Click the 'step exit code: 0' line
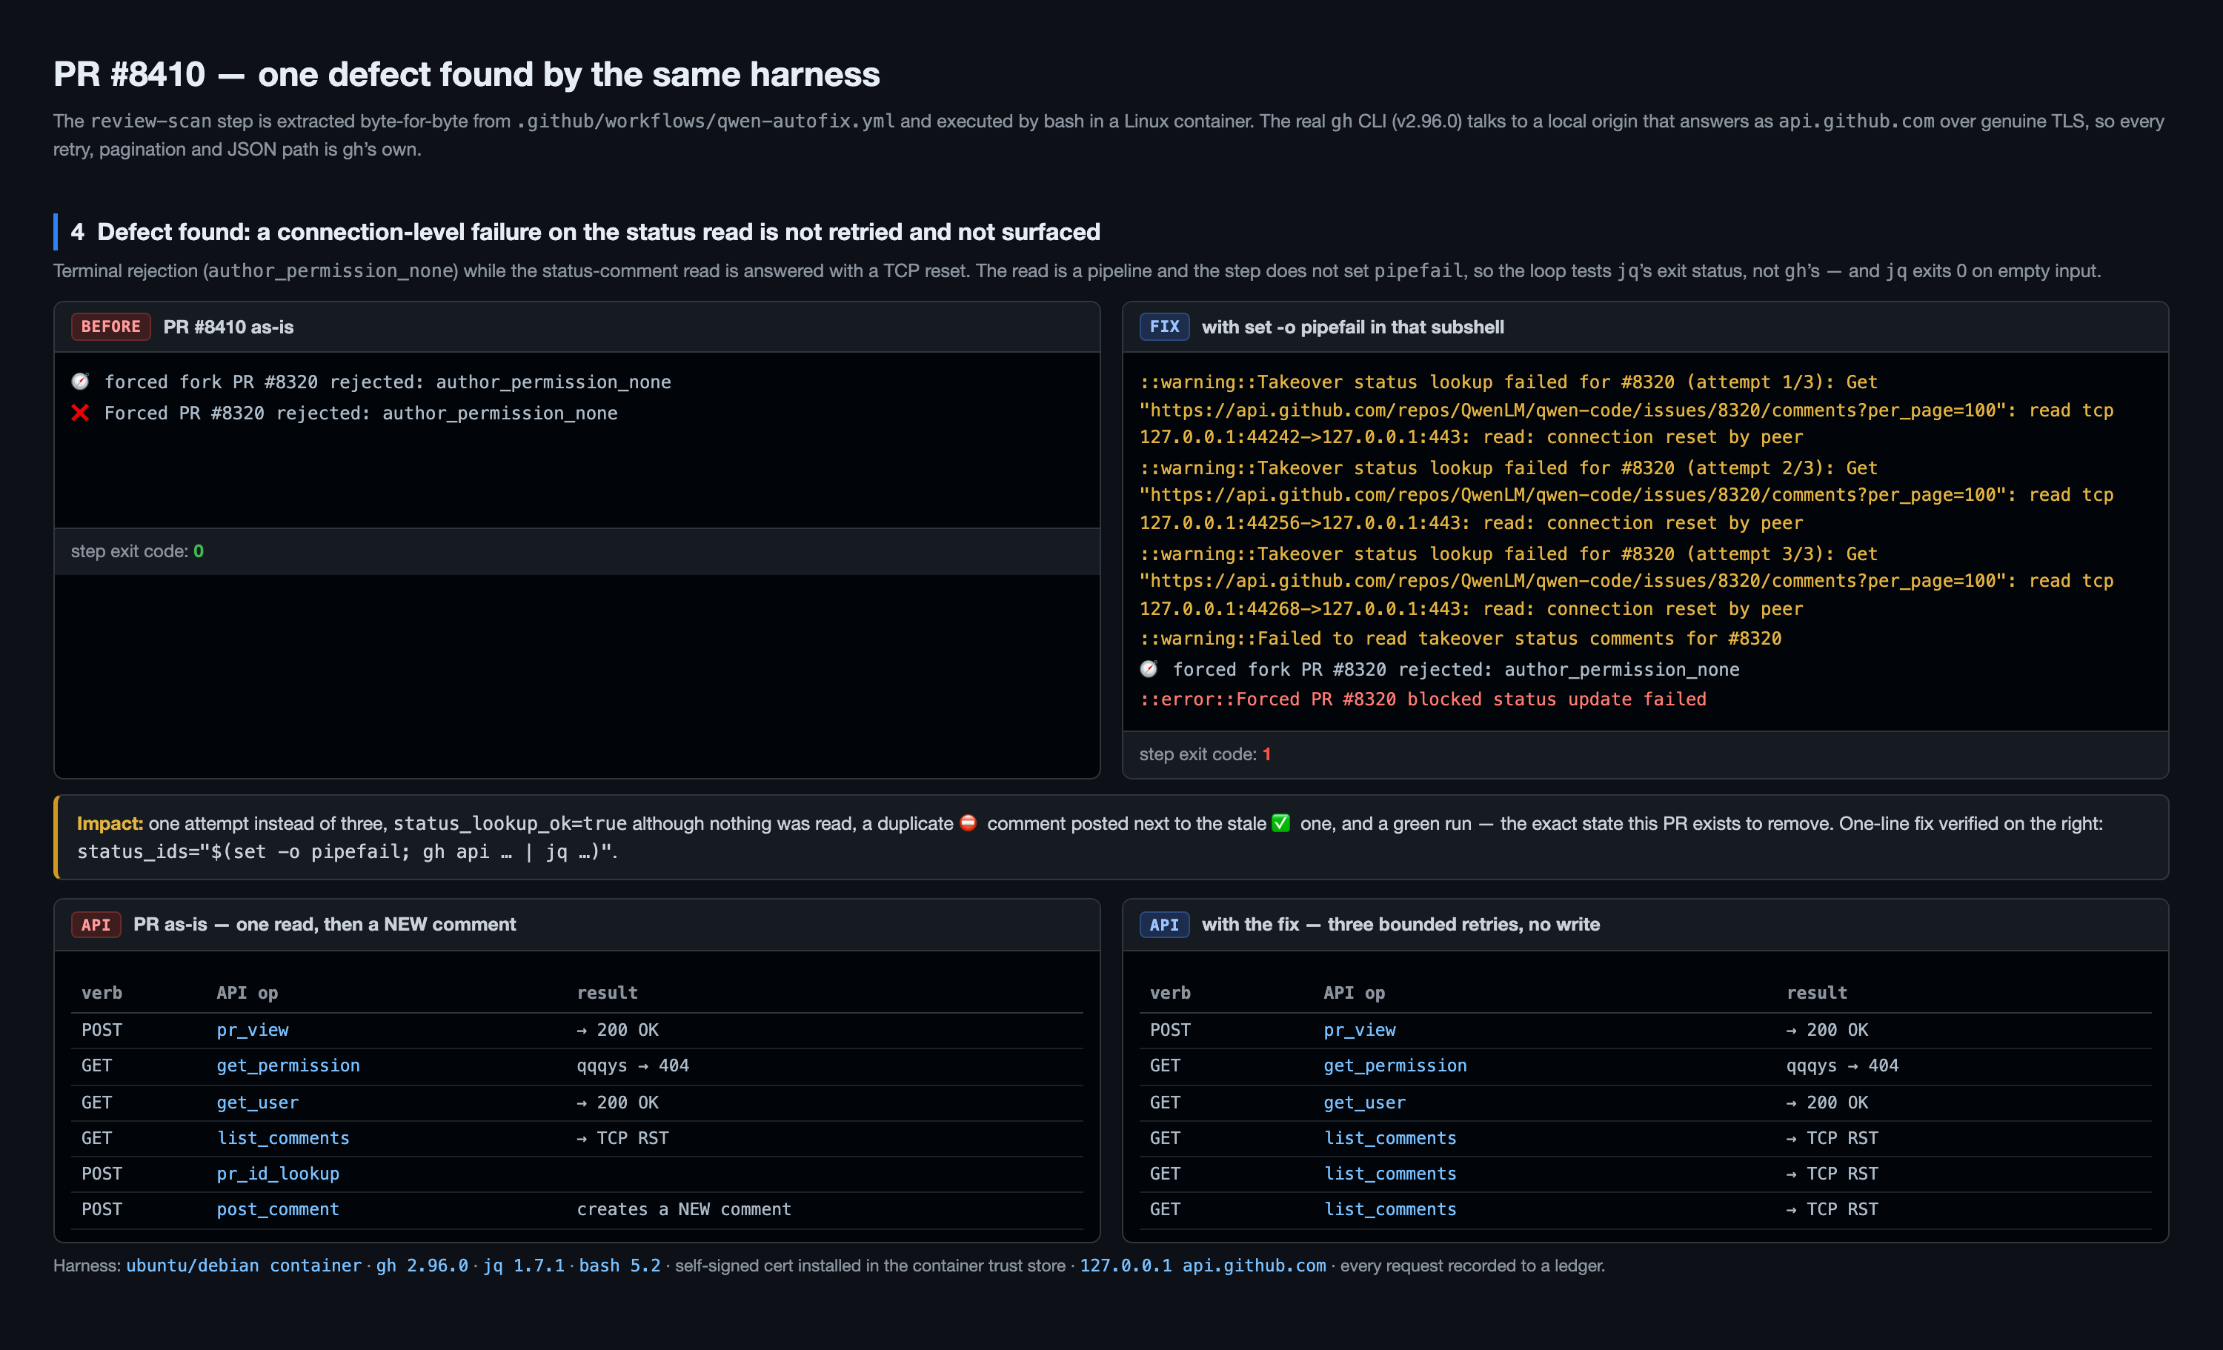This screenshot has width=2223, height=1350. (137, 551)
